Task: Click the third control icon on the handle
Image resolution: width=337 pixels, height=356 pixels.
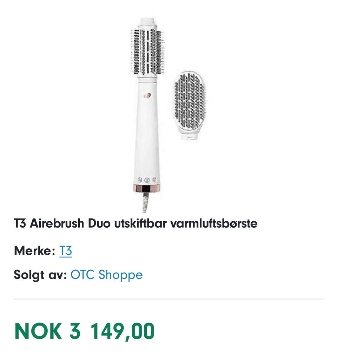Action: click(154, 180)
